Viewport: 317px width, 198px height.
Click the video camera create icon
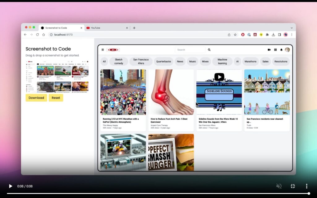pyautogui.click(x=269, y=49)
